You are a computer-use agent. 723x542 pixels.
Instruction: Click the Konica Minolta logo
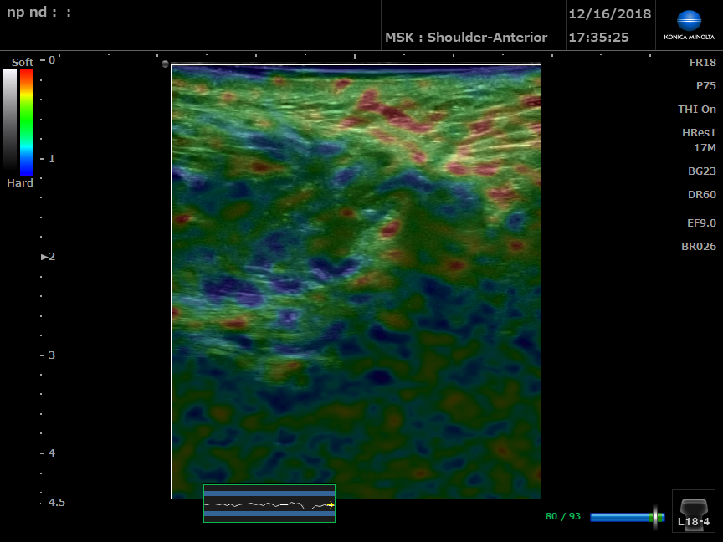point(689,25)
